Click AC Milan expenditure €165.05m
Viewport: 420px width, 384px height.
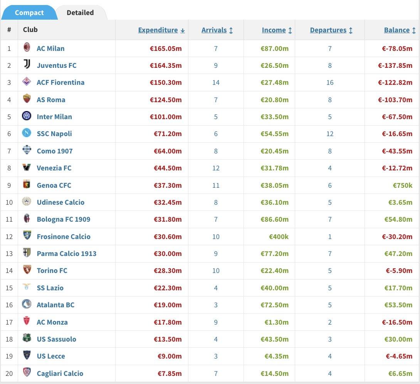(166, 49)
